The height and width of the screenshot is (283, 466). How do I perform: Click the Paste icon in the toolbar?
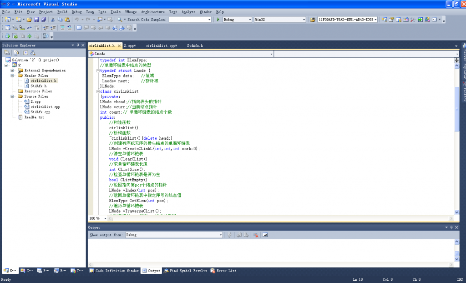(x=67, y=20)
